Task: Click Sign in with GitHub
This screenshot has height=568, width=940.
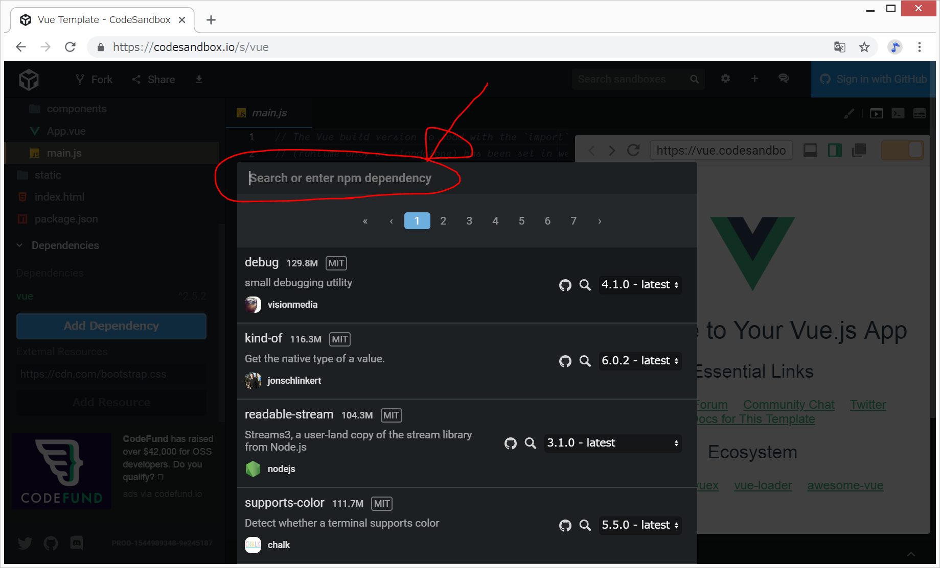Action: coord(873,79)
